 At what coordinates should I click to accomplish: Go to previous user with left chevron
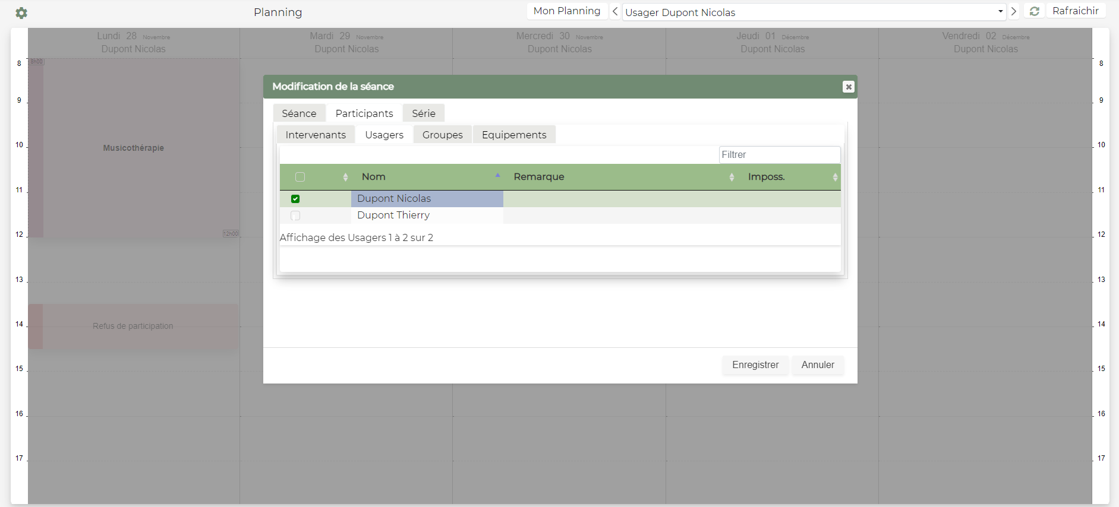[615, 11]
